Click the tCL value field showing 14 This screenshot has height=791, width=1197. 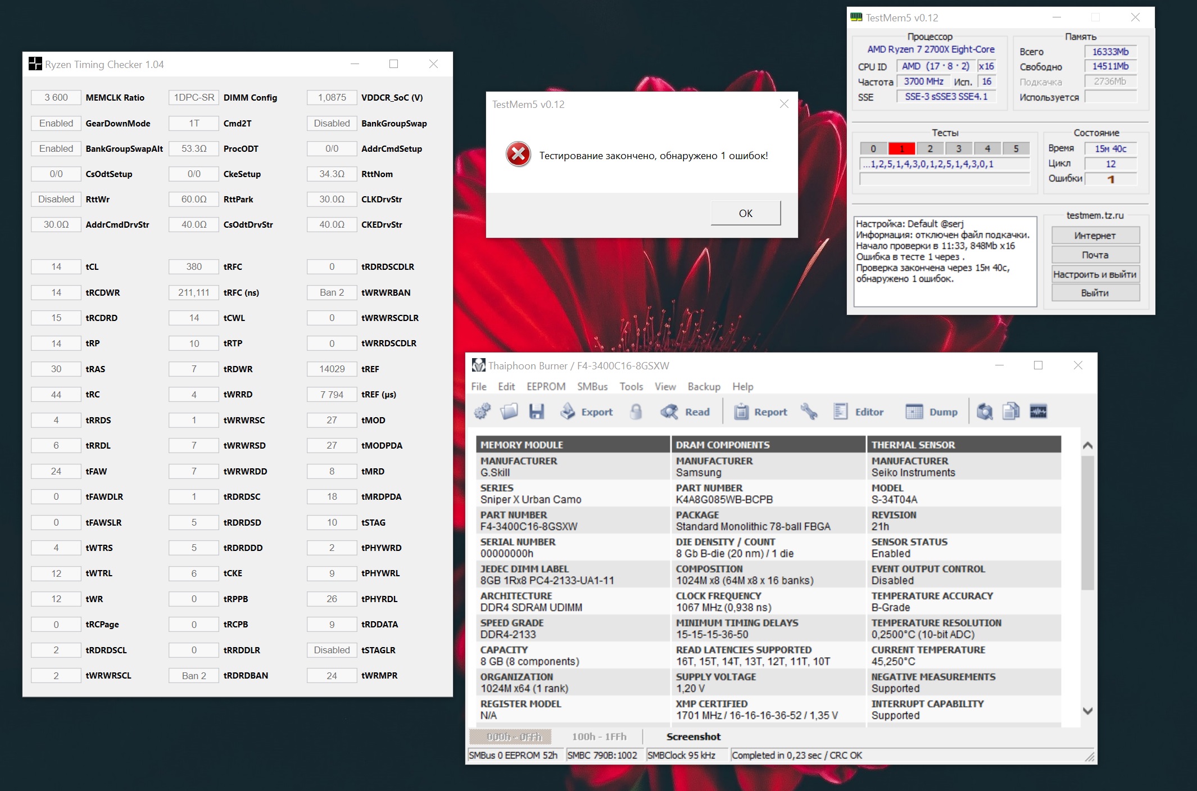56,267
